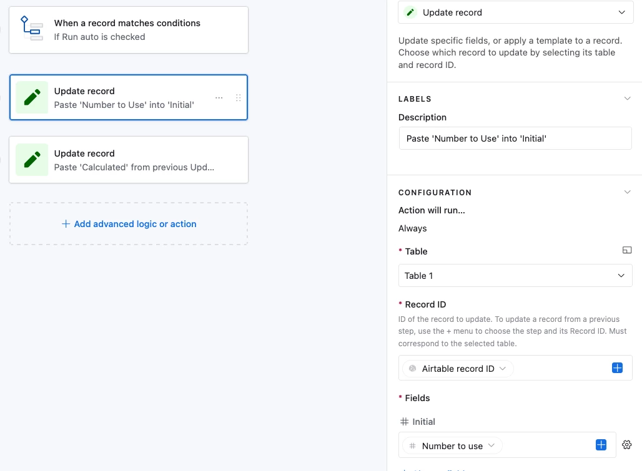Click the drag handle on selected action
Screen dimensions: 642x471
(x=239, y=98)
